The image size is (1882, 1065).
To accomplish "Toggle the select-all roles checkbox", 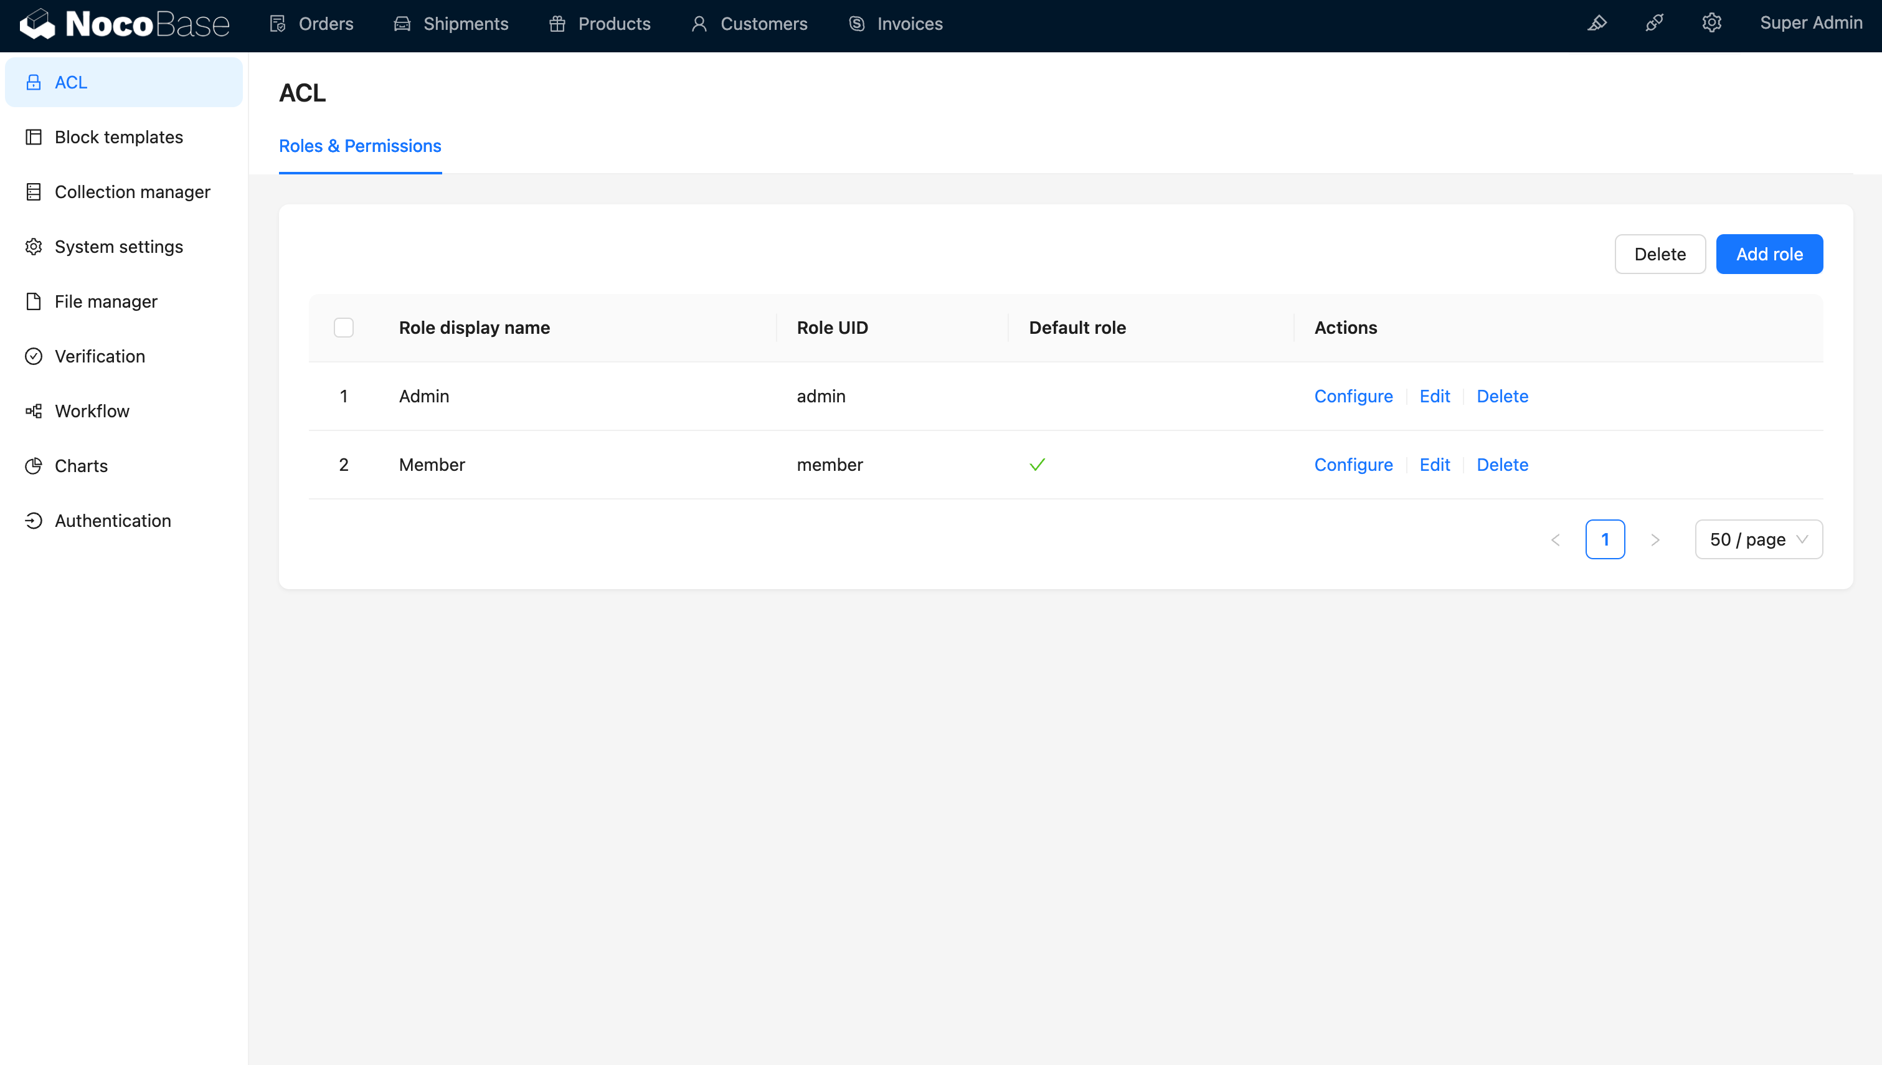I will [344, 328].
